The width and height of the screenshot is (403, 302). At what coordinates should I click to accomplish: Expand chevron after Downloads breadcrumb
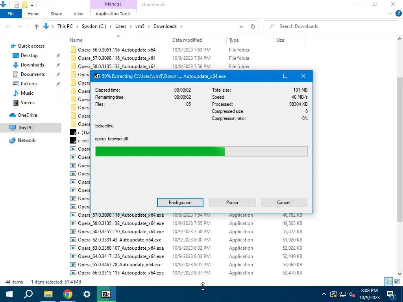181,26
